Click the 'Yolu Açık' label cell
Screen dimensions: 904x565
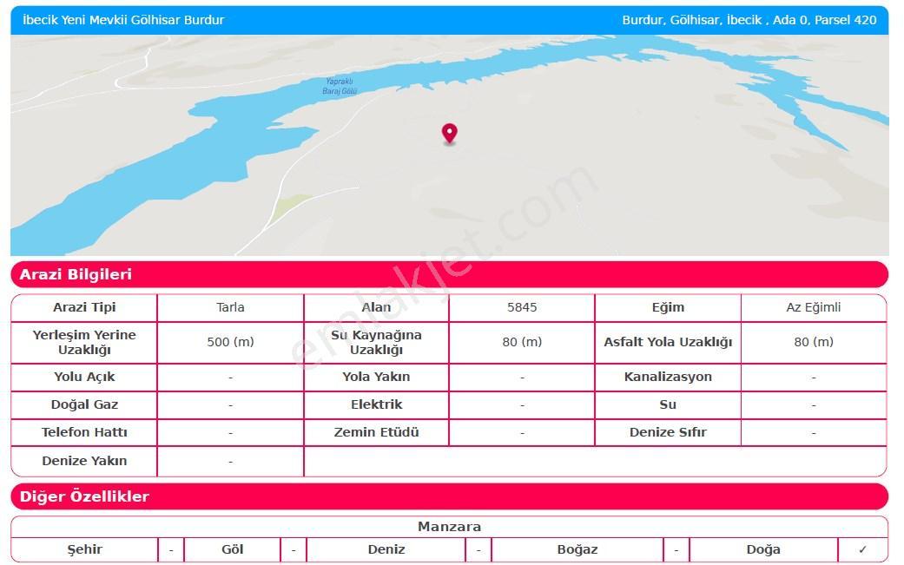84,378
